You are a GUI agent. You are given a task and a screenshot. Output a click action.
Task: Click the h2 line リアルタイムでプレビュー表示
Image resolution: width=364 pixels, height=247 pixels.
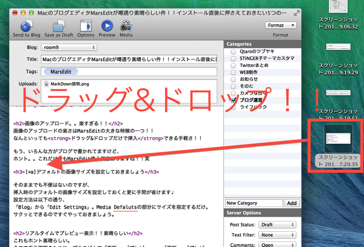[x=78, y=233]
